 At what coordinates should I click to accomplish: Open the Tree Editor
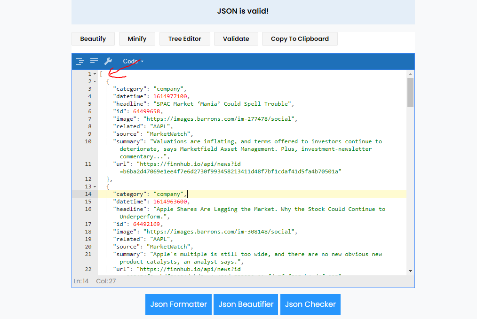185,39
